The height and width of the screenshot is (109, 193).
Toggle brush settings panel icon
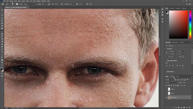pyautogui.click(x=17, y=4)
